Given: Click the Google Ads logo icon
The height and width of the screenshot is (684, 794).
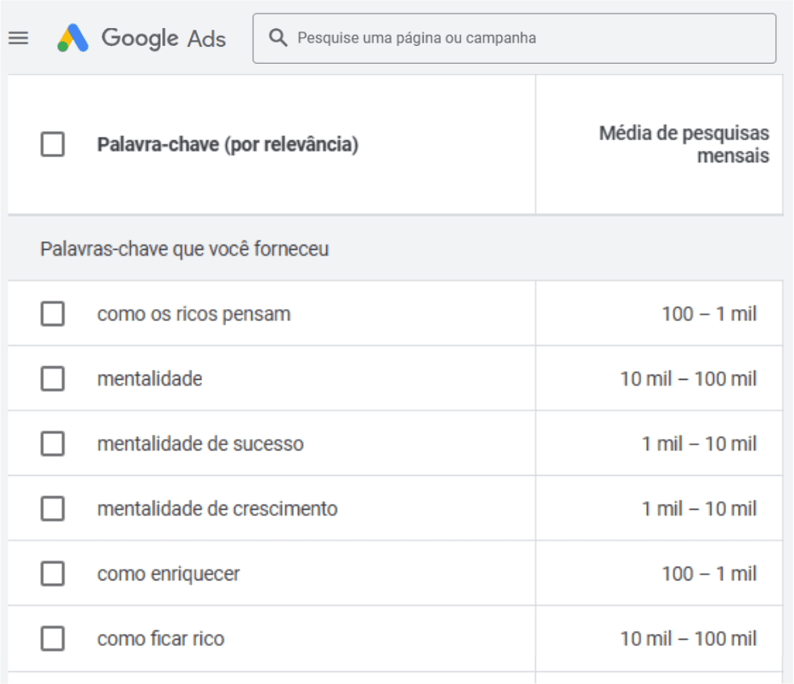Looking at the screenshot, I should (x=73, y=38).
